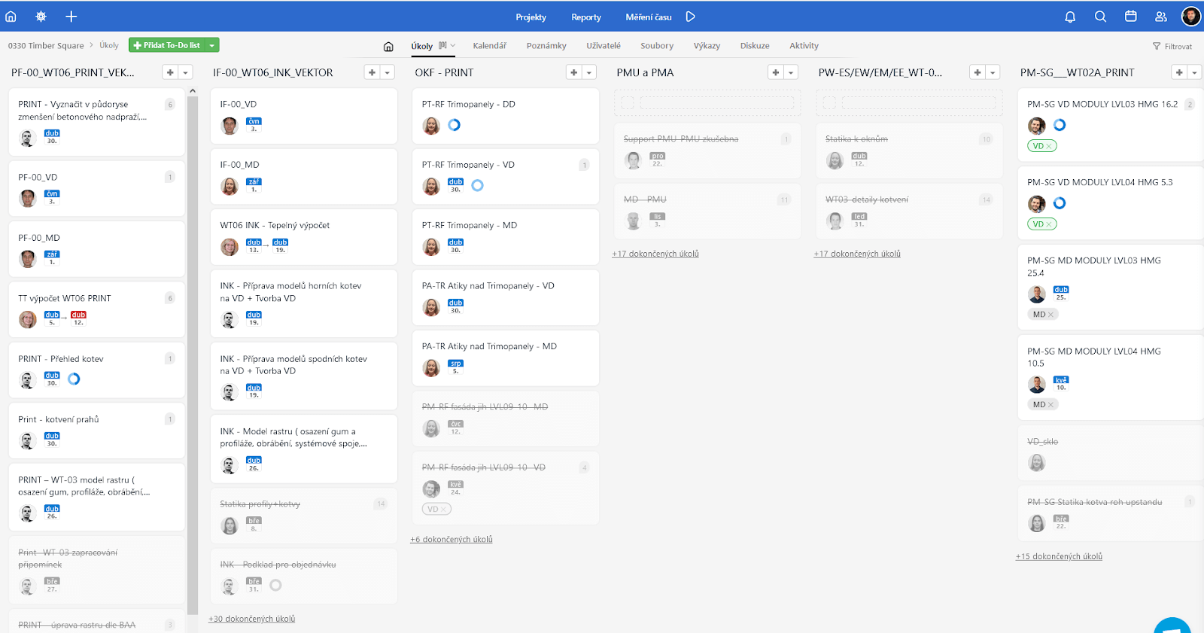Click the progress circle on PRINT - Přehled kotev

[74, 379]
